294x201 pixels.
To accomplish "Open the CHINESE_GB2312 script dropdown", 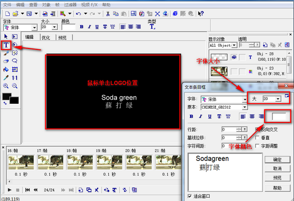I will point(245,107).
